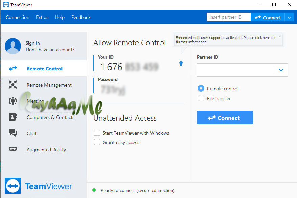Click Don't have an account link
297x198 pixels.
(50, 49)
